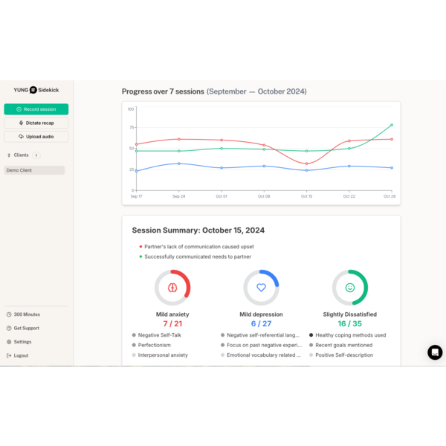
Task: Click the Record session button
Action: 36,109
